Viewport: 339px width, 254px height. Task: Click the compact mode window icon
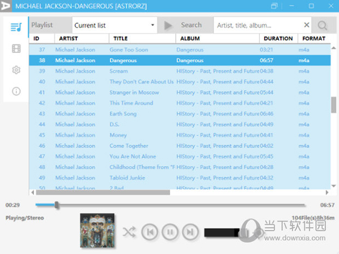(274, 6)
